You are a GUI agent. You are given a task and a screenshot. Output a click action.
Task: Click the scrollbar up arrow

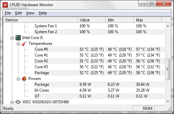168,26
